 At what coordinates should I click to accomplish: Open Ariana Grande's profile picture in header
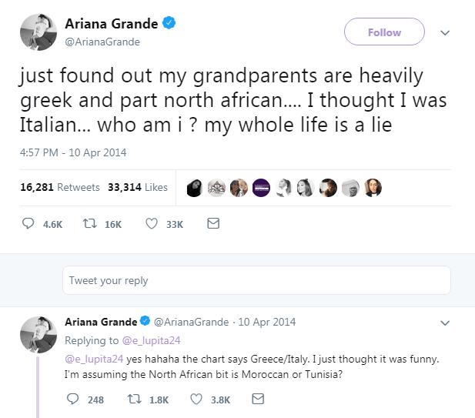[x=38, y=32]
